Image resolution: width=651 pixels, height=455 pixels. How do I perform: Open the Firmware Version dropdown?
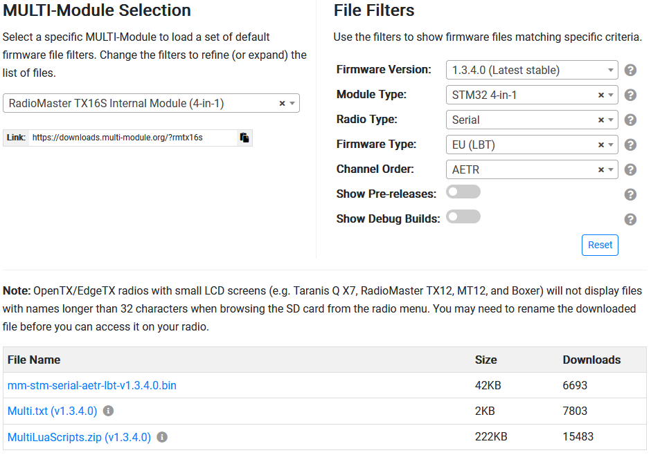pos(531,70)
